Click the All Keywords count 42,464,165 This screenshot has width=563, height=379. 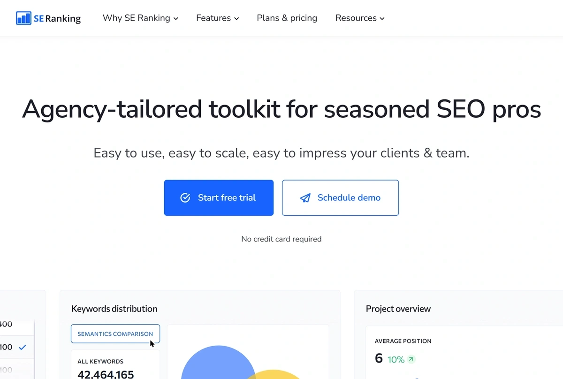(x=105, y=374)
